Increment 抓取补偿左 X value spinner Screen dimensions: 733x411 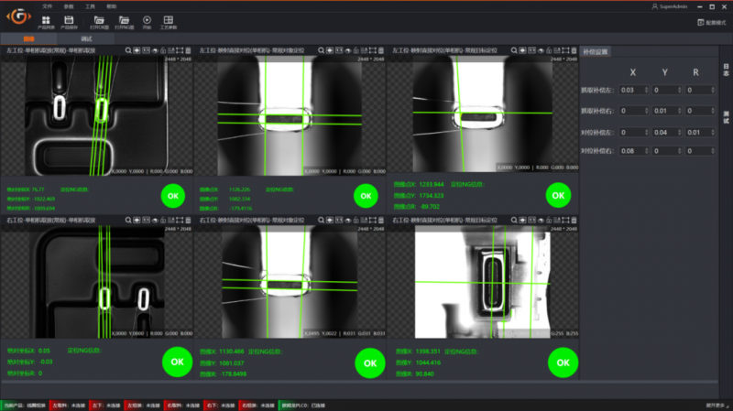(645, 88)
